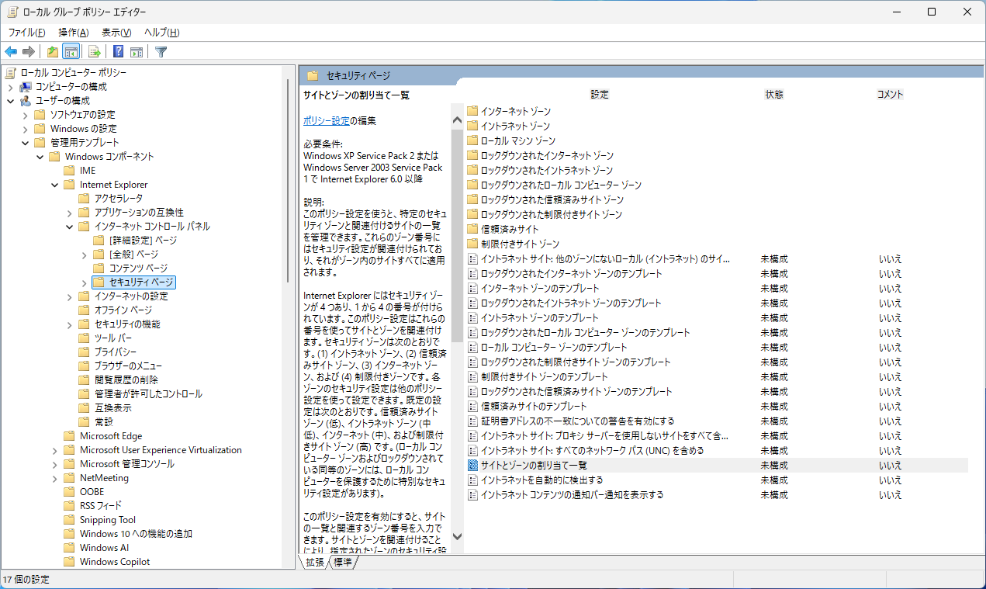Screen dimensions: 986x589
Task: Go up one level with folder icon
Action: pyautogui.click(x=52, y=52)
